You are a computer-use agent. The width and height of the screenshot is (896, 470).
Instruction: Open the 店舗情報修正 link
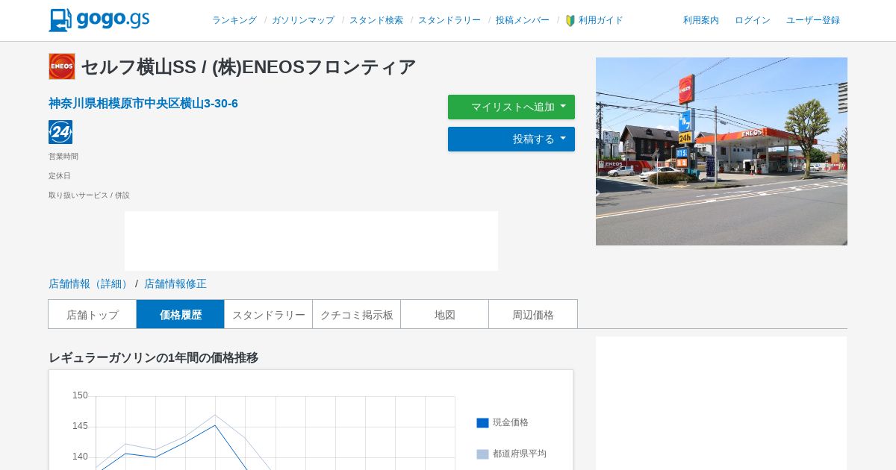coord(175,283)
